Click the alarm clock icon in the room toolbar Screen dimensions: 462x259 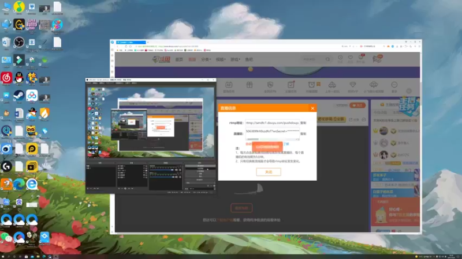click(x=311, y=85)
